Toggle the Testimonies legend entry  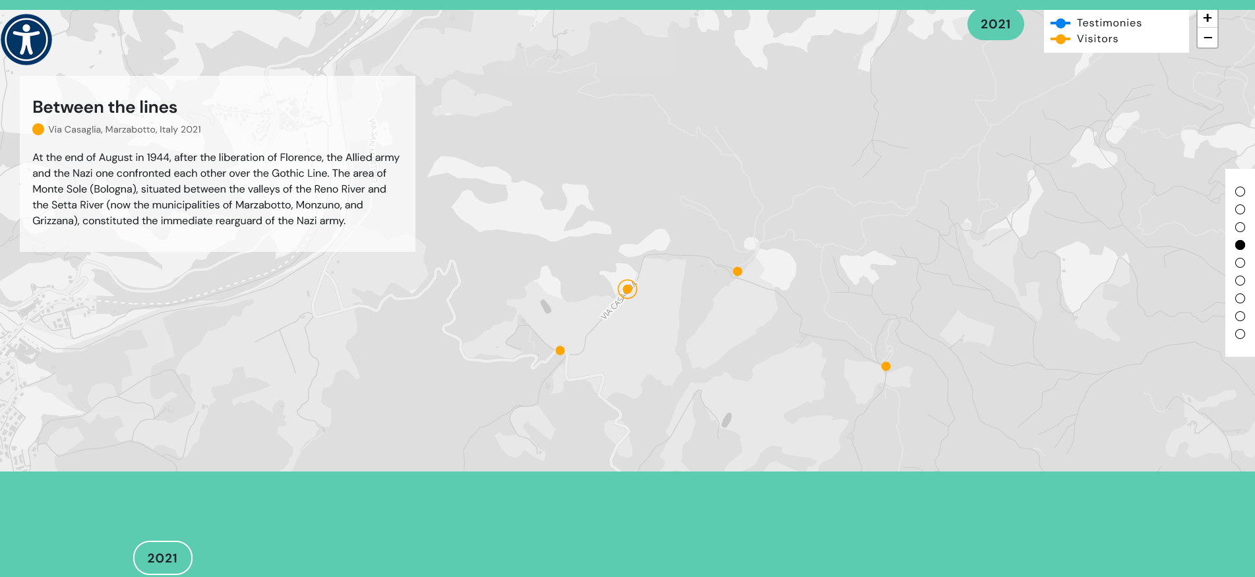click(1096, 23)
